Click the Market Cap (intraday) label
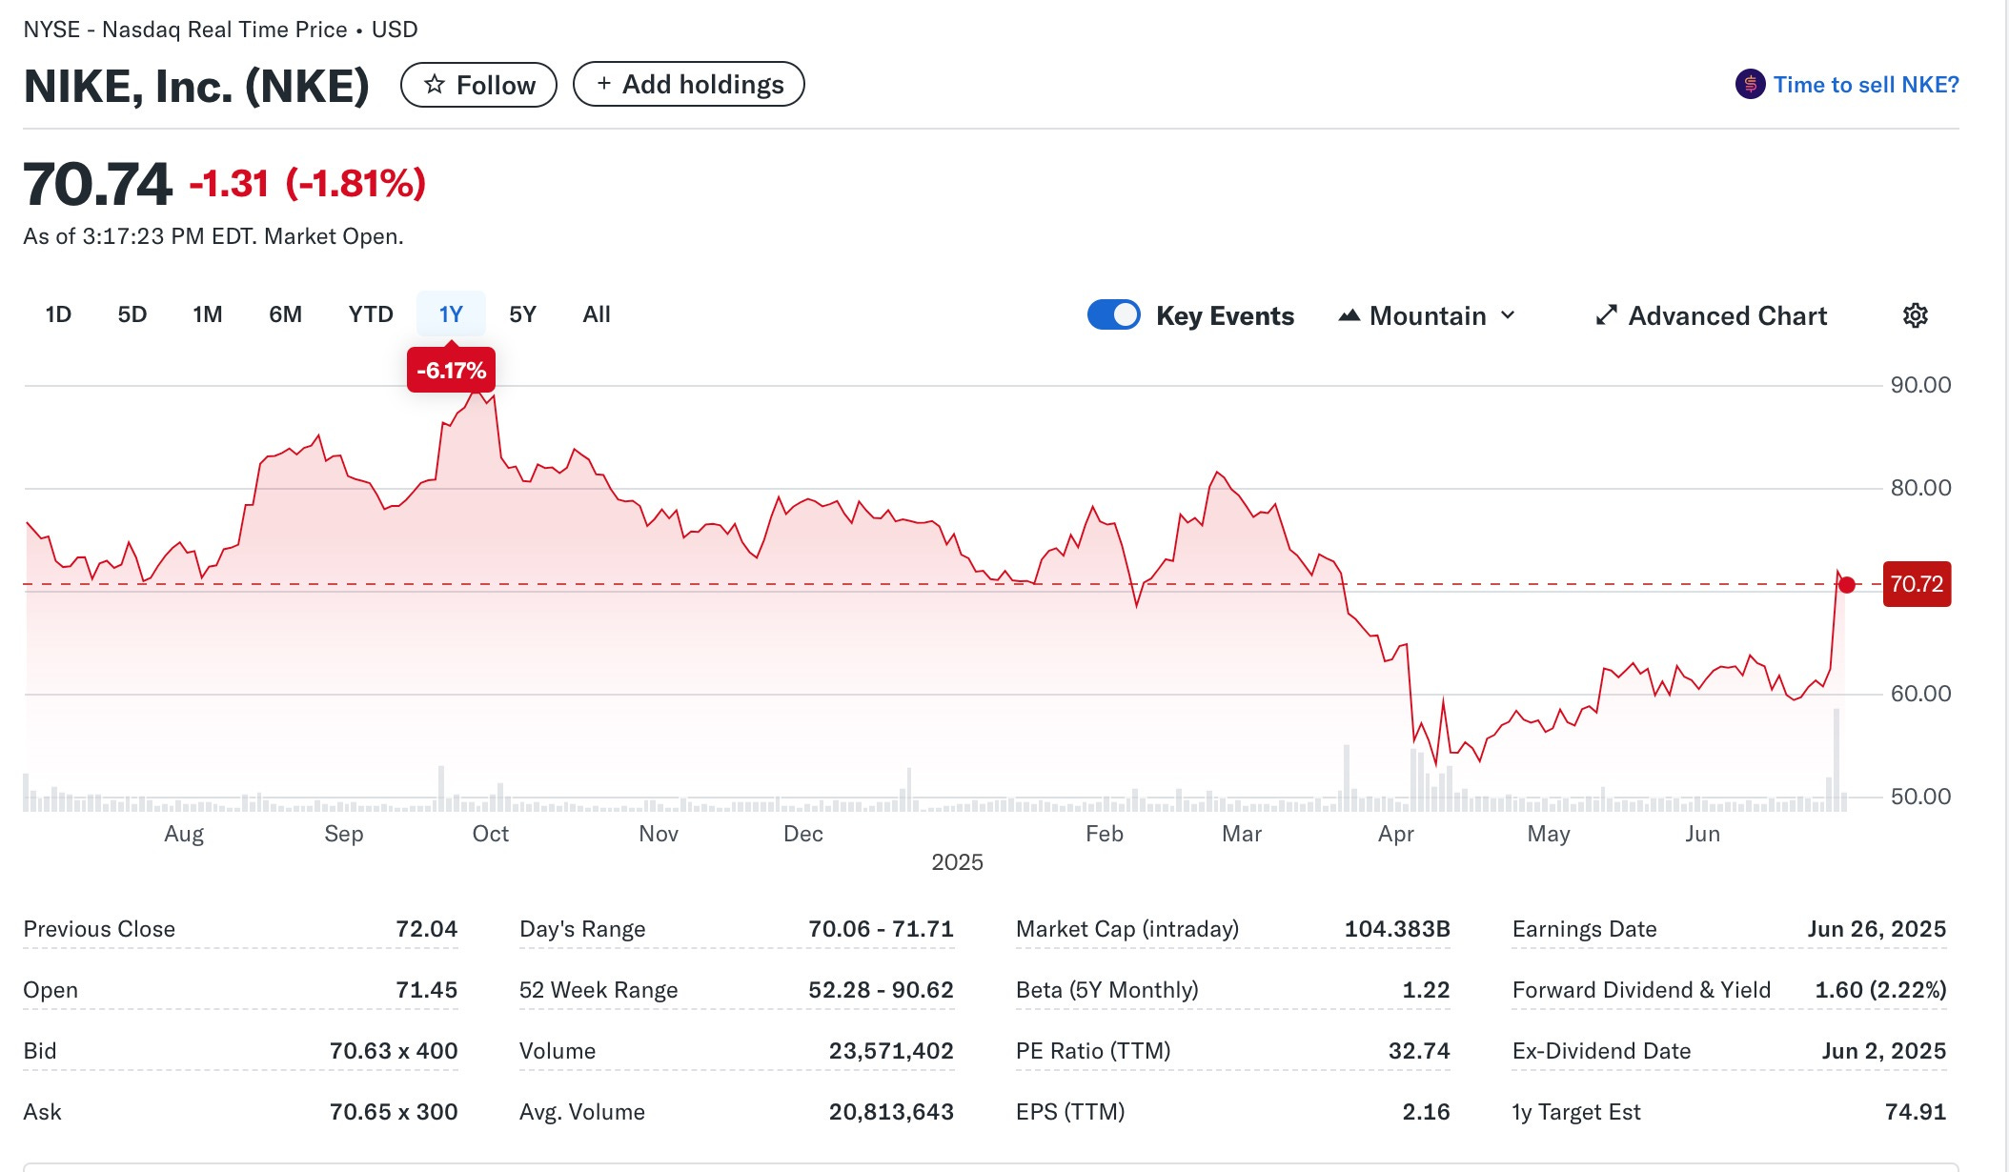 1127,929
